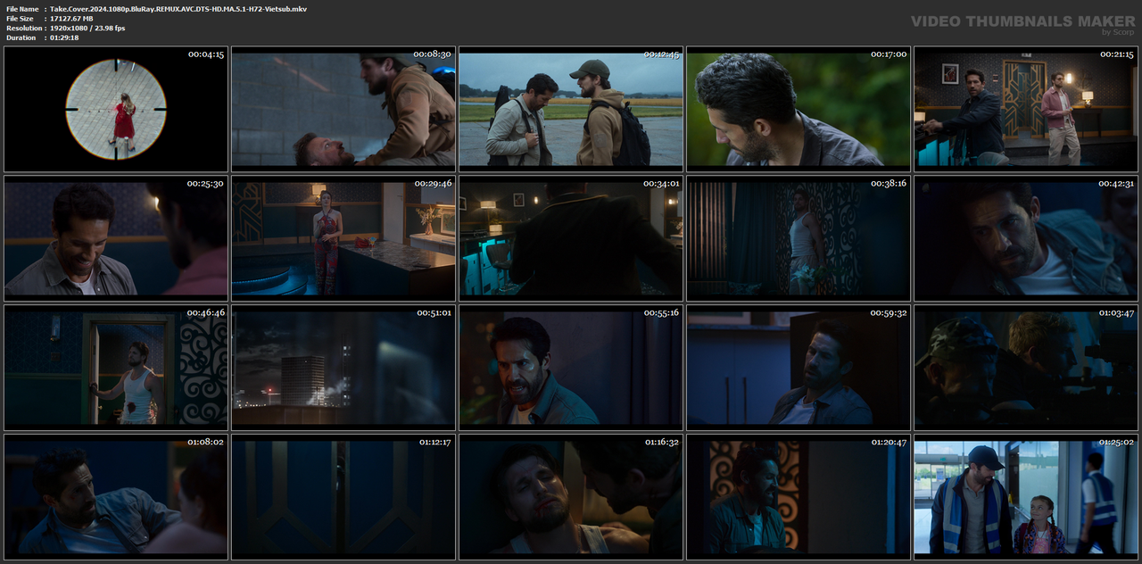The height and width of the screenshot is (564, 1142).
Task: Select the night skyline thumbnail at 00:51:01
Action: 343,367
